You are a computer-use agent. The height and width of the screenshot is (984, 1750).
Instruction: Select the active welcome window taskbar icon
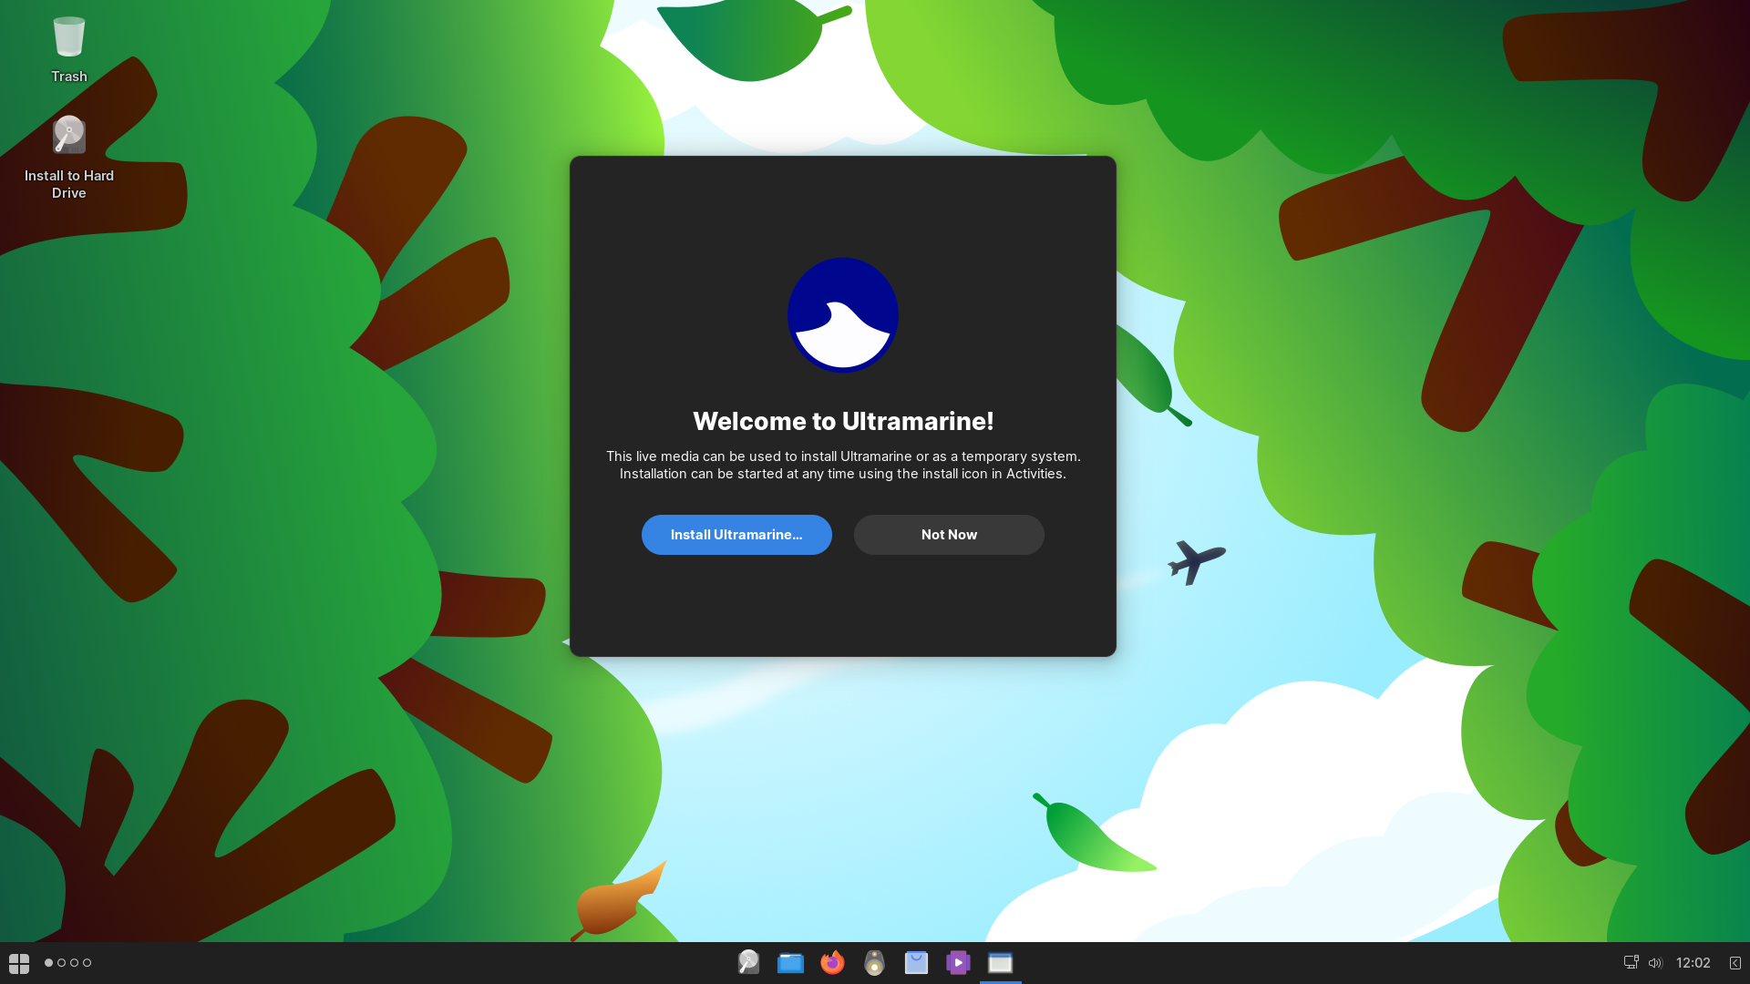point(1000,962)
